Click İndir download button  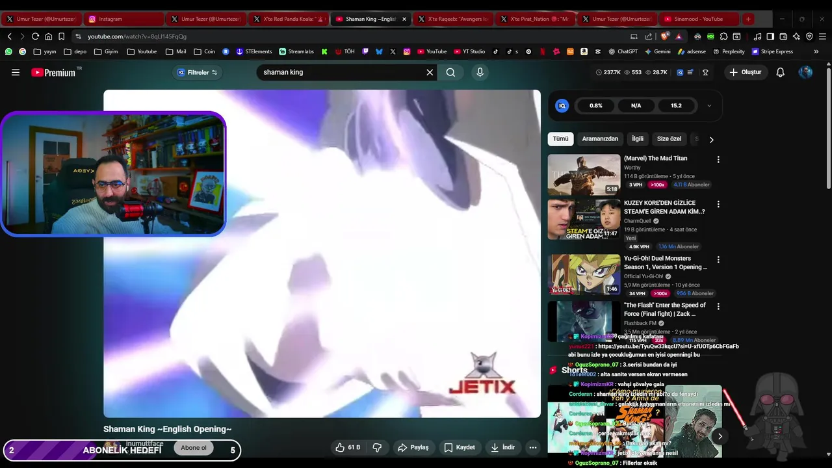(503, 447)
